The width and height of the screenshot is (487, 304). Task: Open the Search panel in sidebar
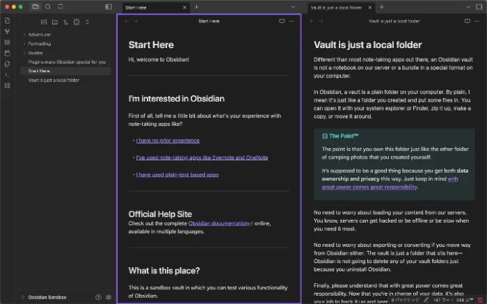click(47, 6)
